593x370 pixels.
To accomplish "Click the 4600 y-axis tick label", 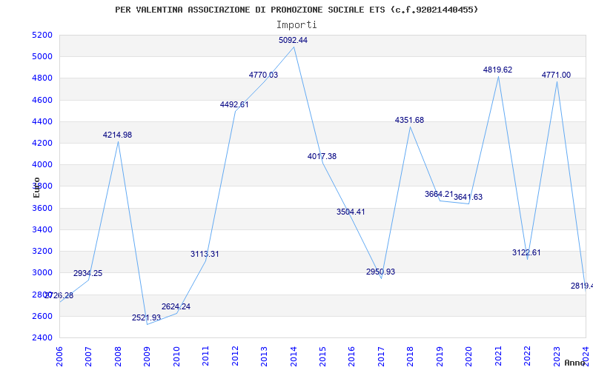I will pos(42,100).
